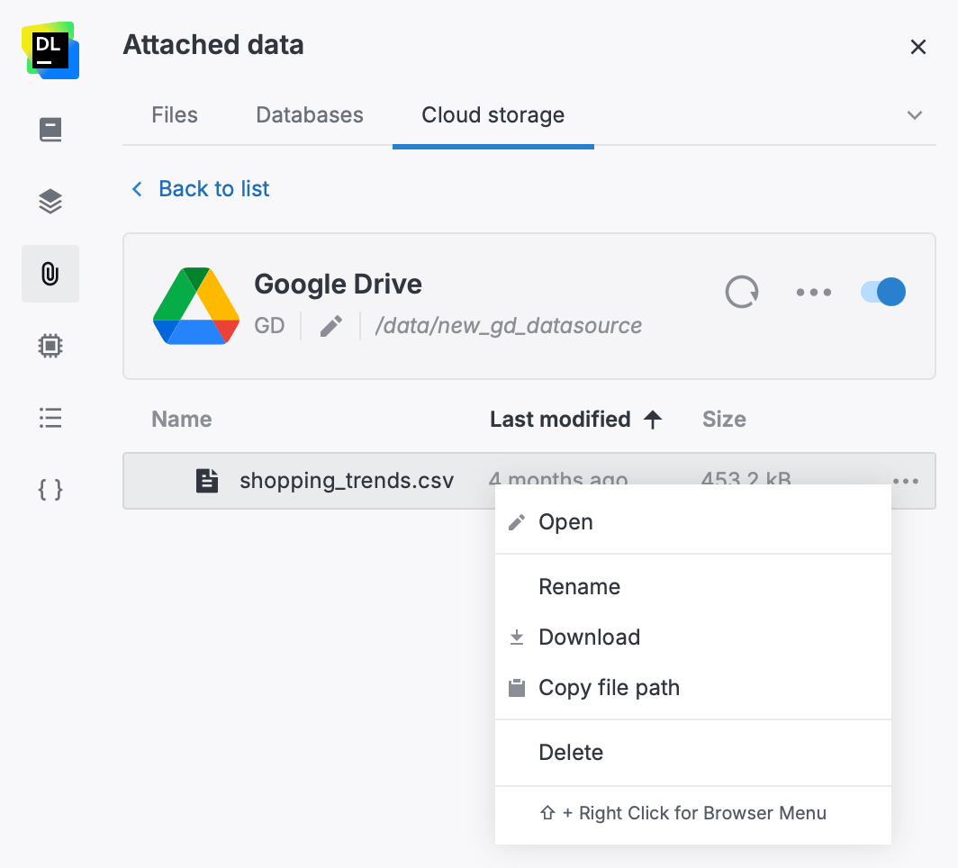Close the Attached data panel

tap(917, 47)
